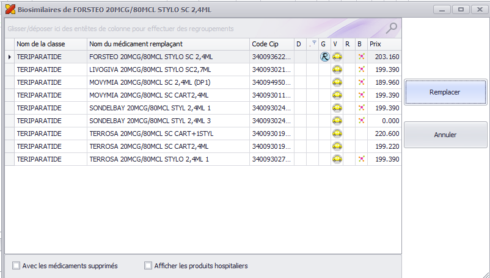Sort by Nom de la classe column header
490x278 pixels.
coord(51,45)
